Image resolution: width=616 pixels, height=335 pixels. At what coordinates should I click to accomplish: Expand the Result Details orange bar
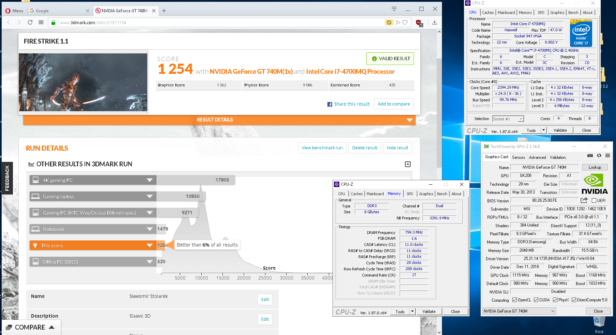tap(219, 120)
